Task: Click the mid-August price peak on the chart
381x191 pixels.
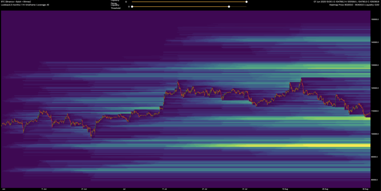Action: [301, 79]
